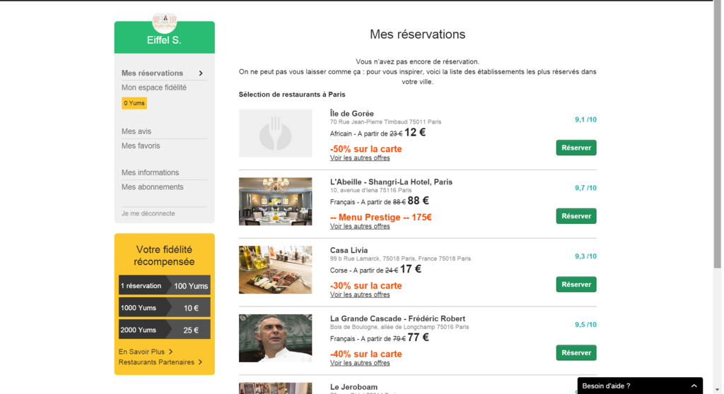Viewport: 724px width, 394px height.
Task: Open Mon espace fidélité section
Action: [x=154, y=88]
